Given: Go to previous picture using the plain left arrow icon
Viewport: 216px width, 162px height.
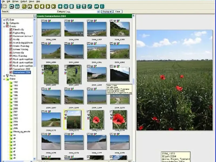Looking at the screenshot, I should click(x=42, y=6).
